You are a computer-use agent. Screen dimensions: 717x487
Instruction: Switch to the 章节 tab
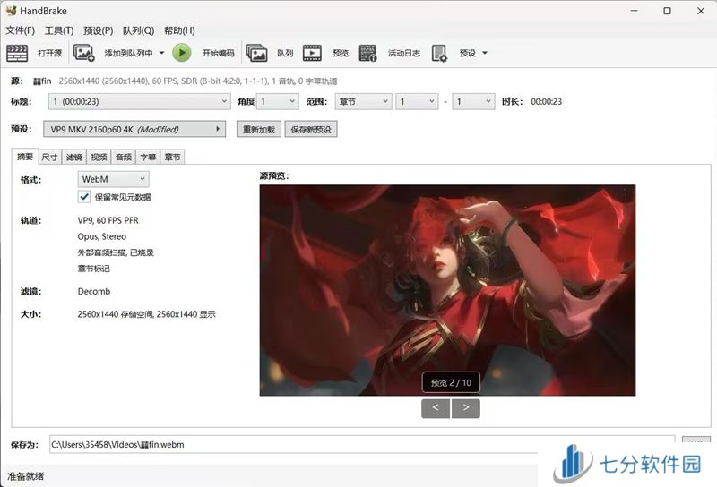(173, 158)
